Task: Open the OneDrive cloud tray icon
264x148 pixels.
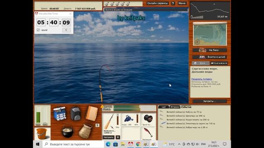Action: pos(189,144)
